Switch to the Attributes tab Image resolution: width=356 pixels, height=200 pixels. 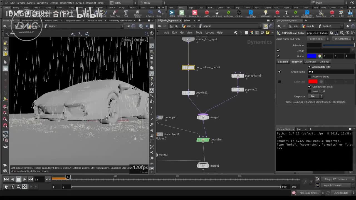pyautogui.click(x=311, y=62)
